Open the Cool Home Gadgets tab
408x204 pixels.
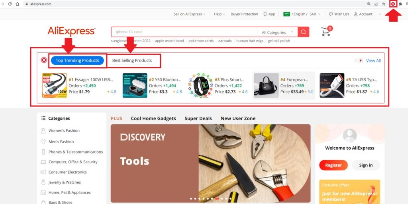coord(153,118)
